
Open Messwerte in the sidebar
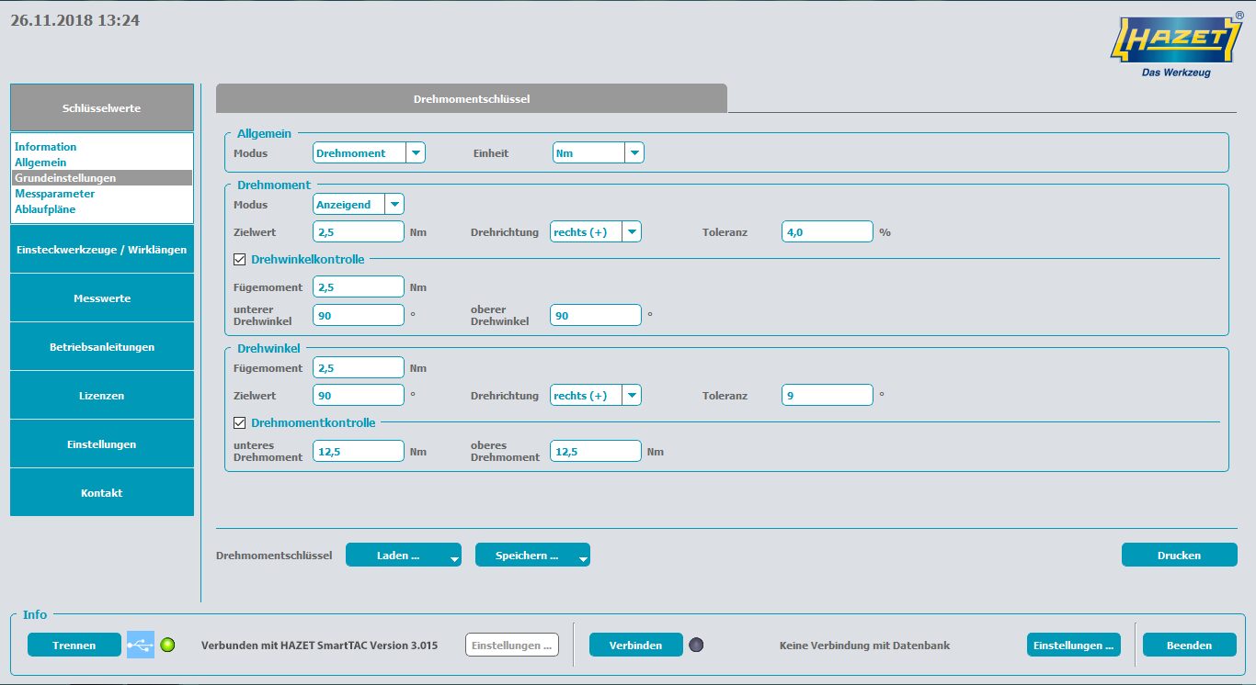(102, 298)
